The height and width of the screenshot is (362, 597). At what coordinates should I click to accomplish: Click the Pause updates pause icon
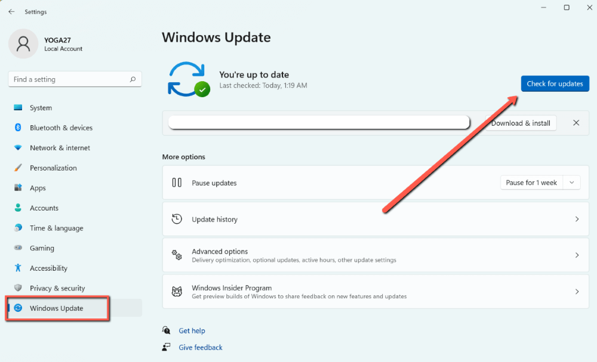click(177, 182)
